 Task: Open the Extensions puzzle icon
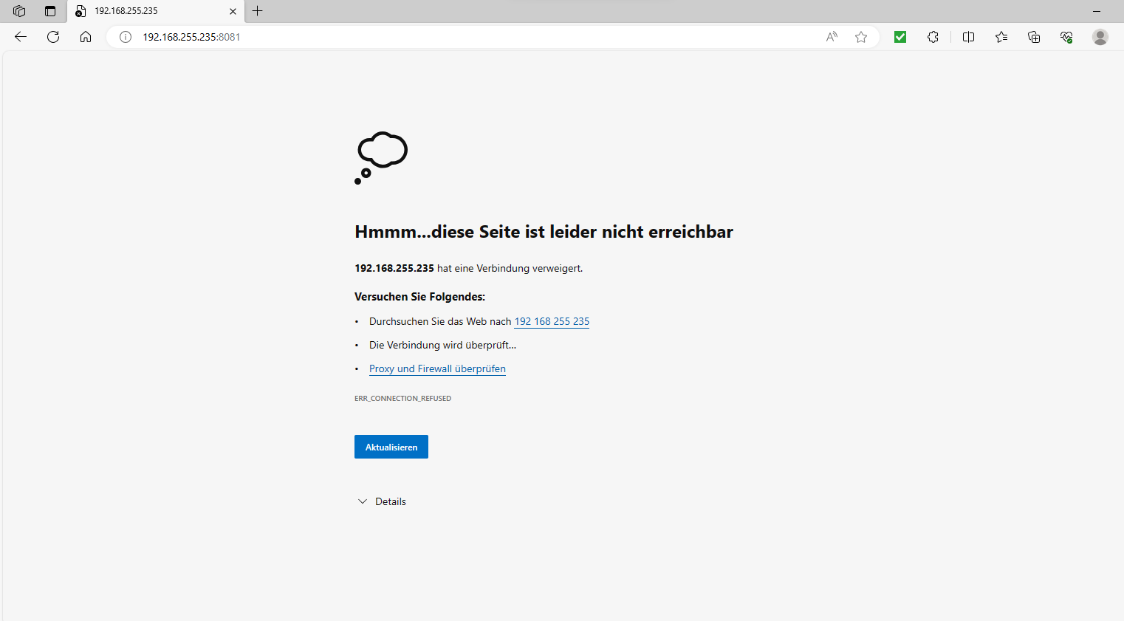pyautogui.click(x=933, y=37)
